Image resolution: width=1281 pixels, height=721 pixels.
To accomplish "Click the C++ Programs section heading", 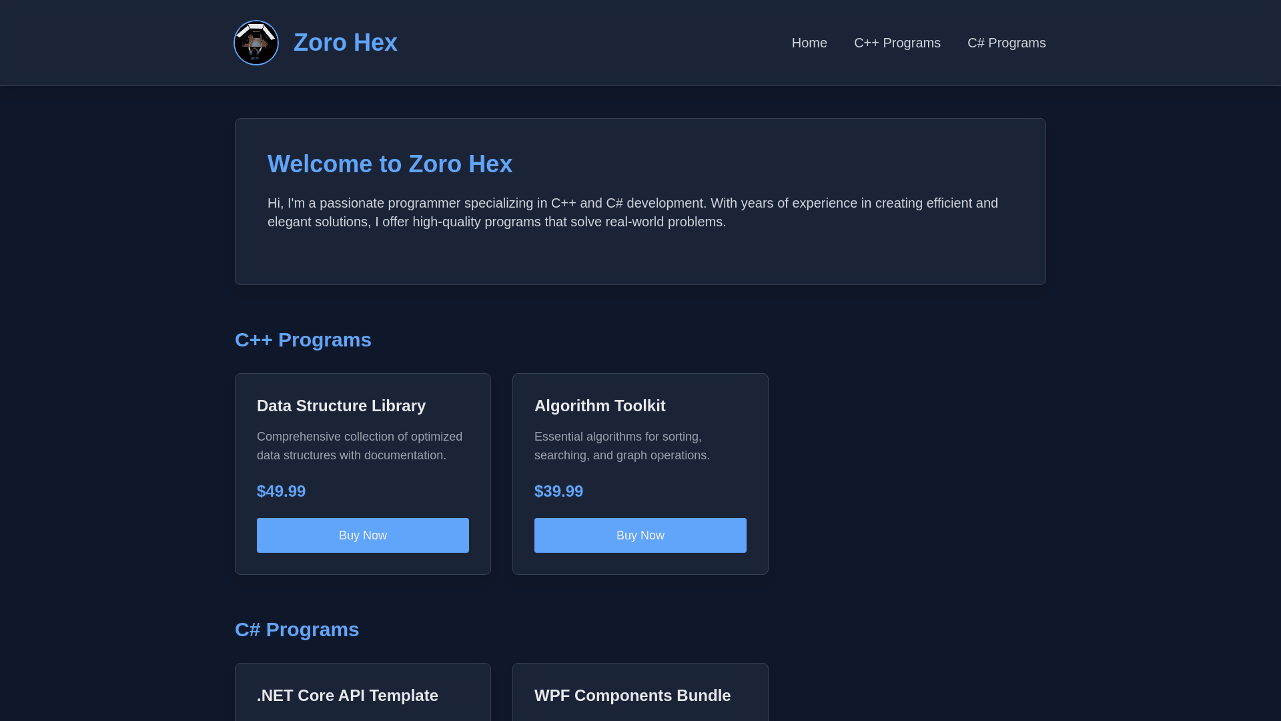I will click(x=303, y=340).
